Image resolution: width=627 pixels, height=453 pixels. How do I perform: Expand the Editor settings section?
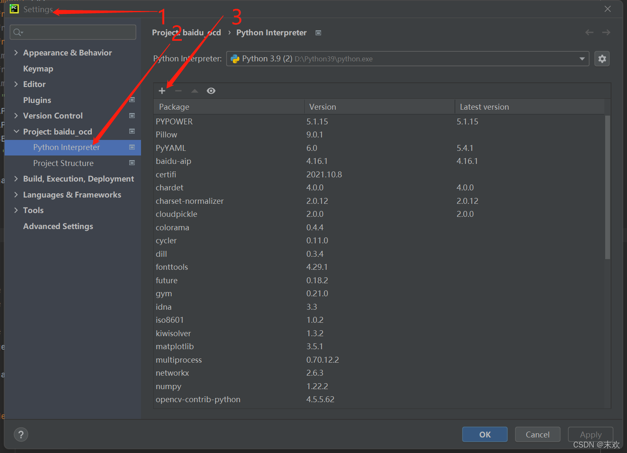[x=16, y=84]
